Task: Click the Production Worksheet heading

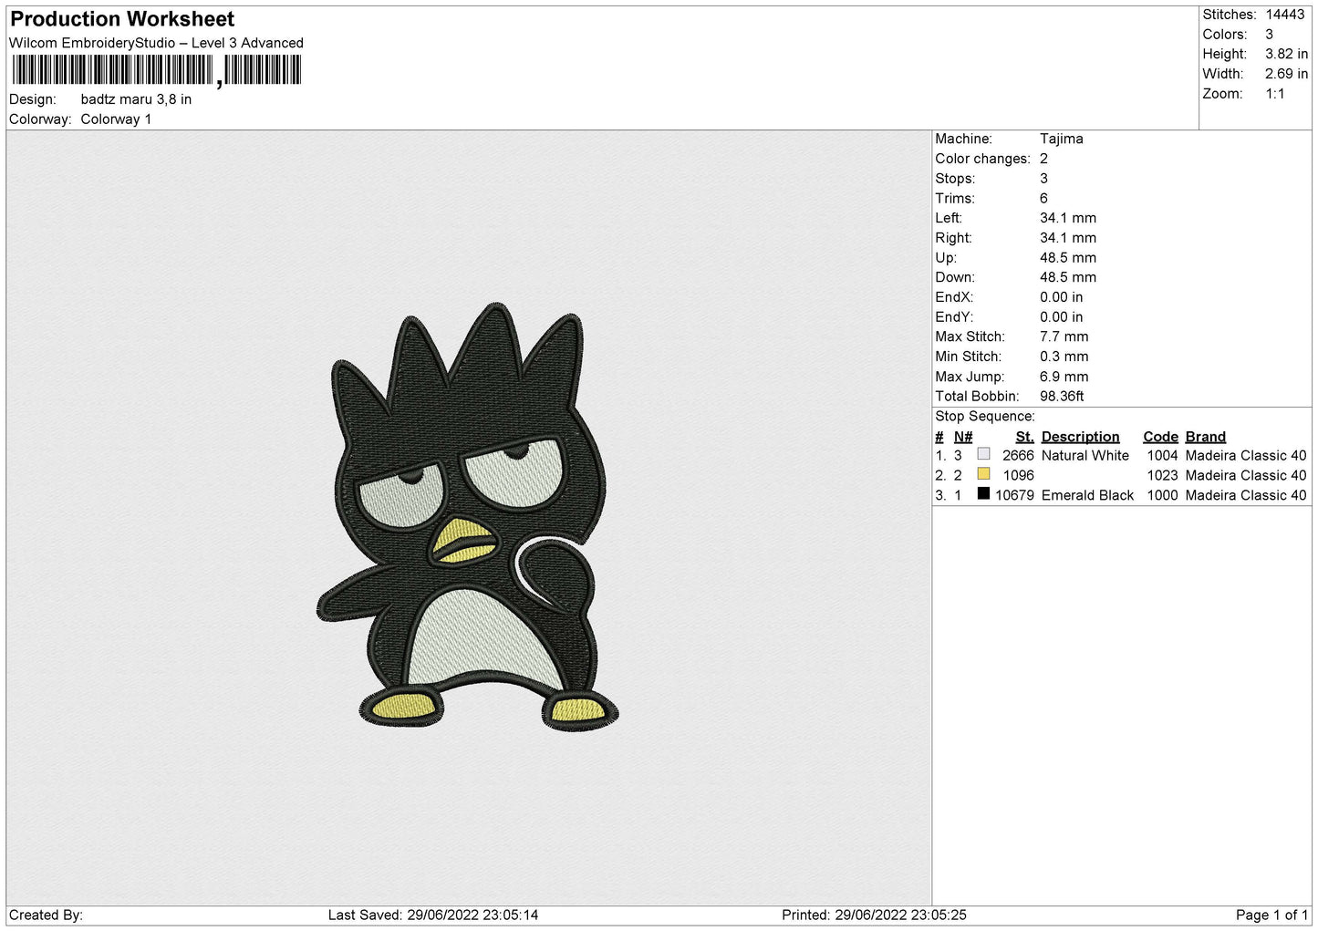Action: (122, 19)
